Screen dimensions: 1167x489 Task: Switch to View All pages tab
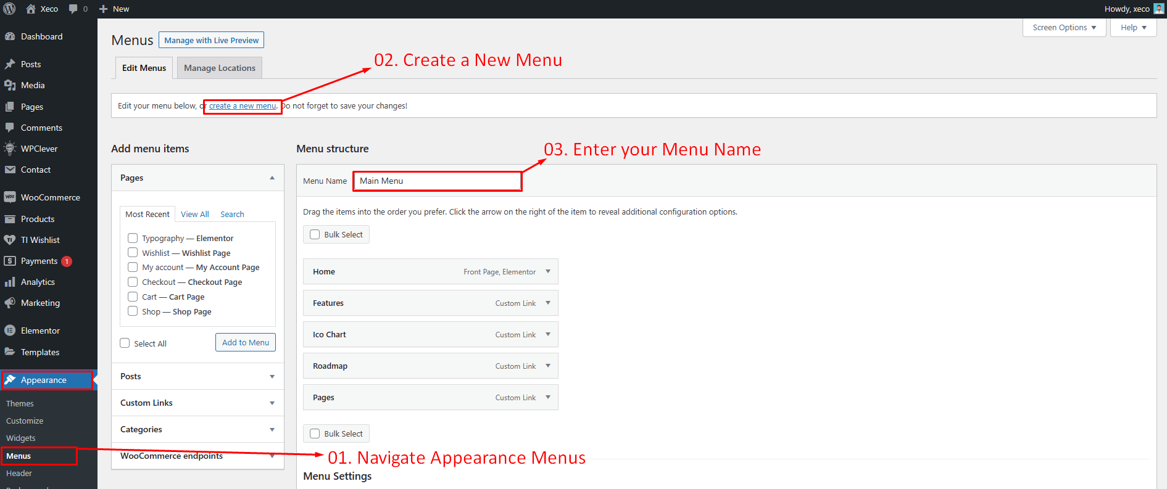click(194, 214)
